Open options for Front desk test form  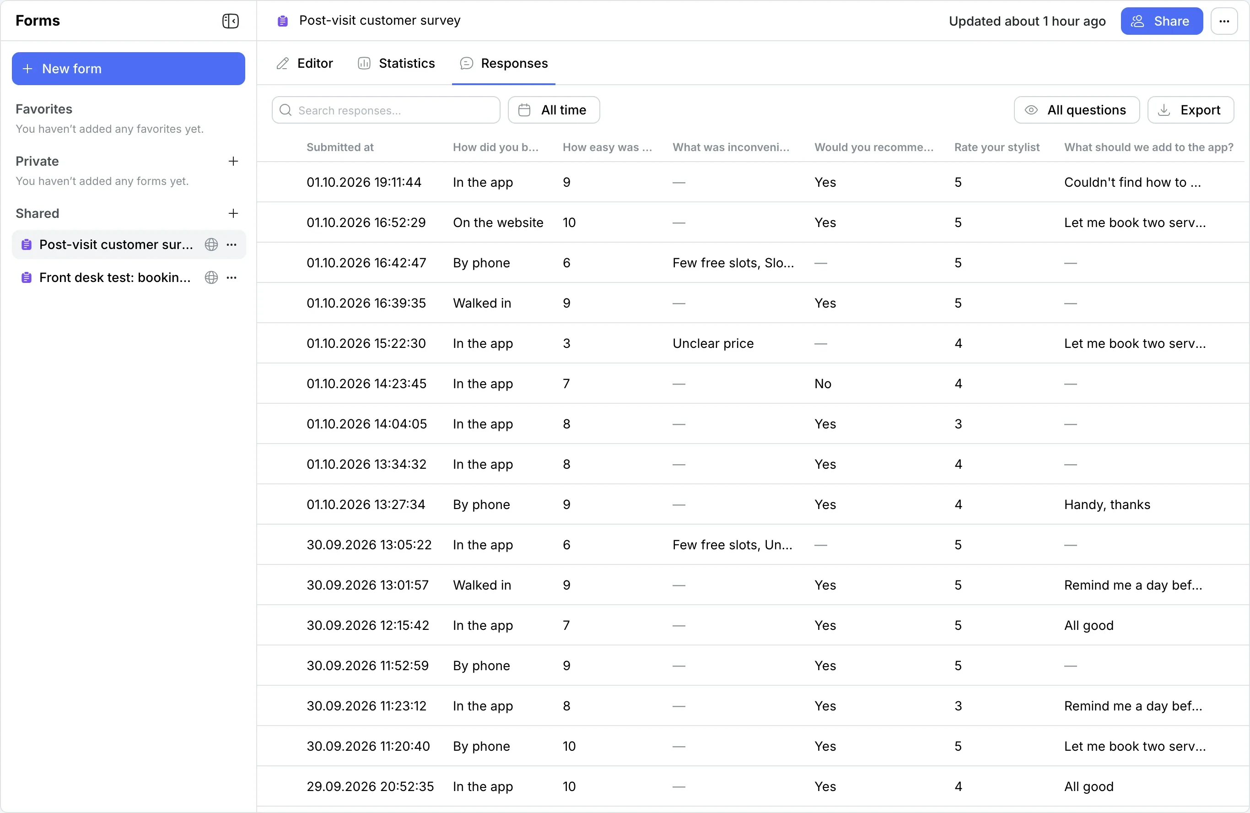[232, 278]
